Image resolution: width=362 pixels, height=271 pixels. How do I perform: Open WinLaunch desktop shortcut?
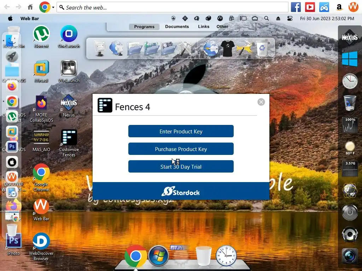(69, 71)
